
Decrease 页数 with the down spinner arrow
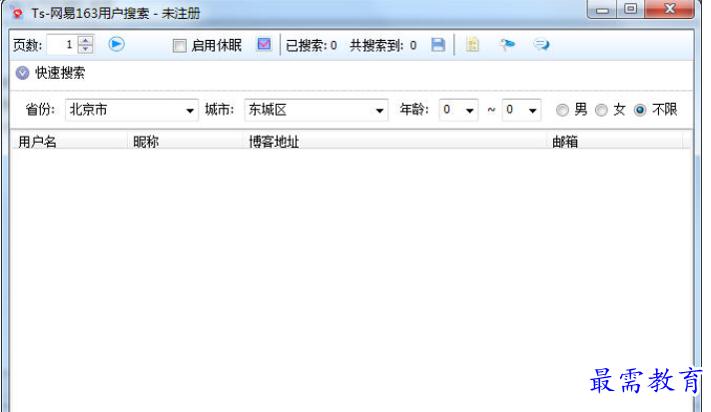click(85, 49)
